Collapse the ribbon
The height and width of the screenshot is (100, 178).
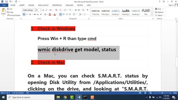176,19
